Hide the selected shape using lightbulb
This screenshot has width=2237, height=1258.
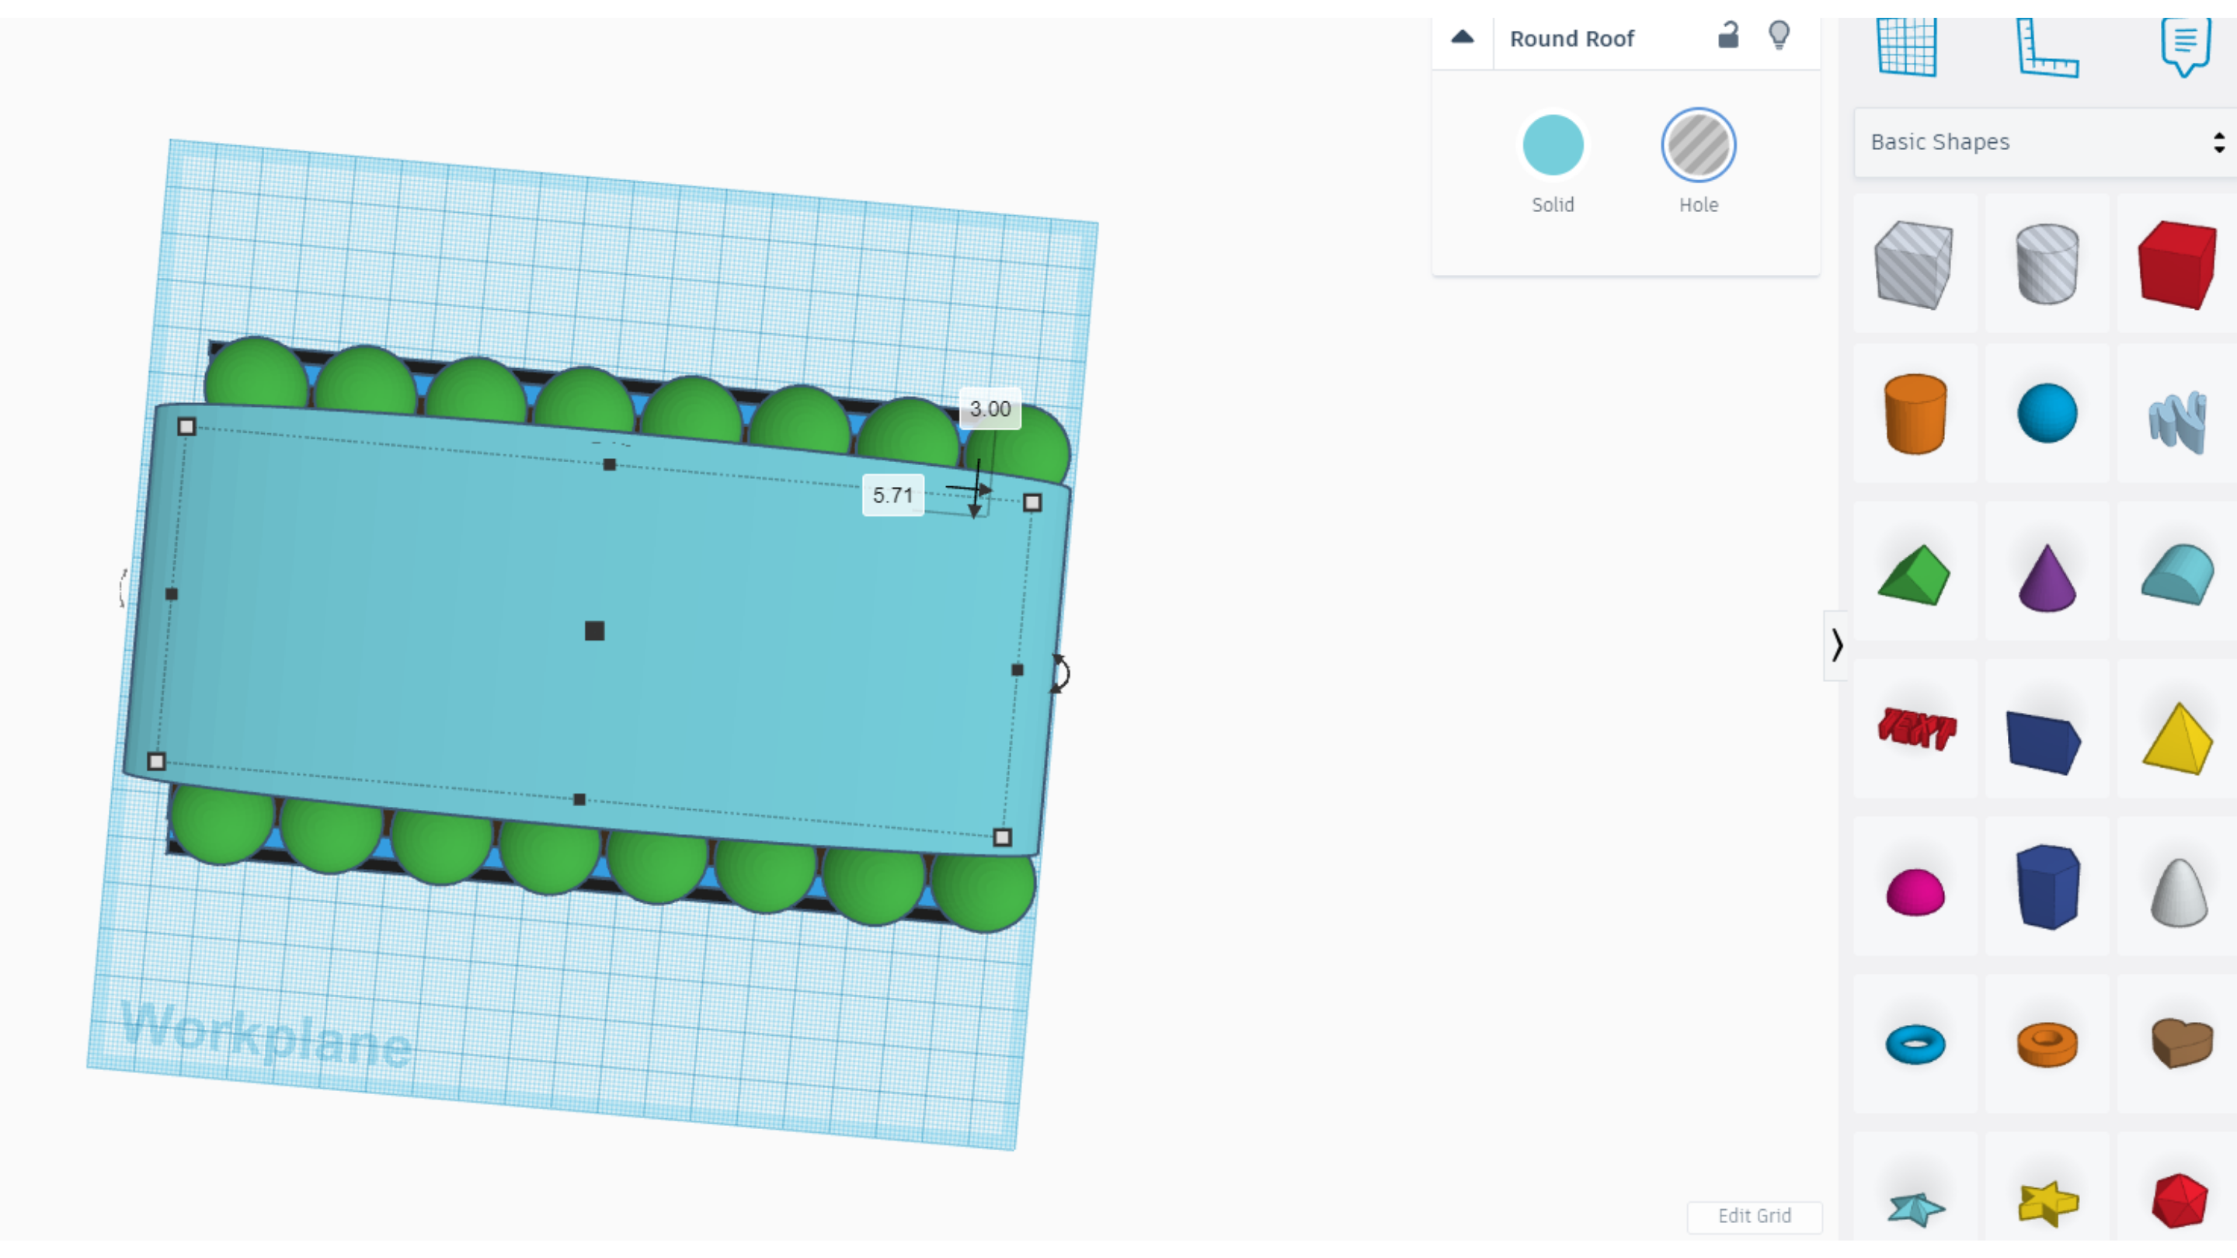(1779, 36)
